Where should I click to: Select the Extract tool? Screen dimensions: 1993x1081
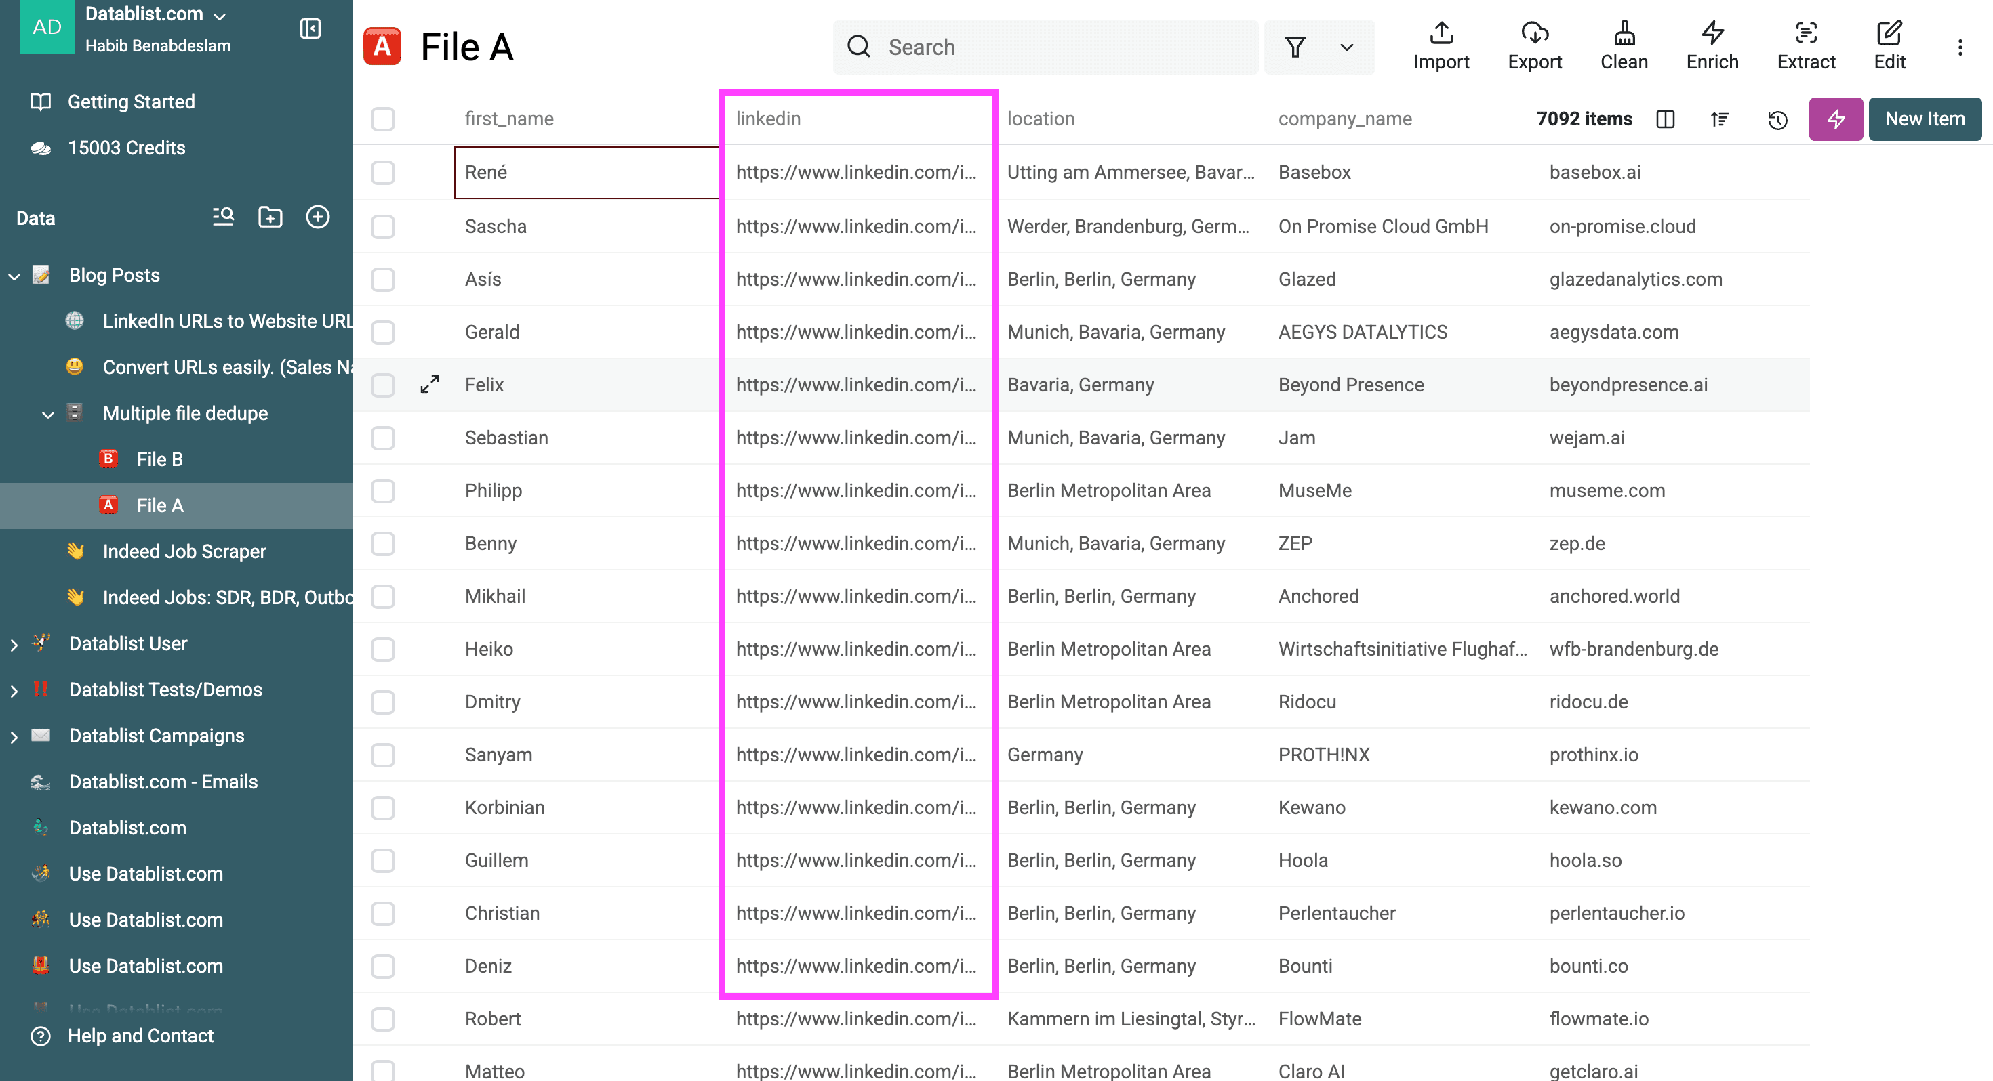(x=1807, y=45)
